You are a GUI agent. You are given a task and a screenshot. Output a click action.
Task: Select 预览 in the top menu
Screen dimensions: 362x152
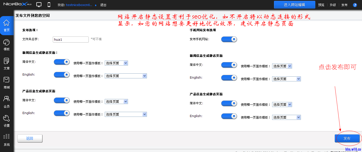pyautogui.click(x=321, y=5)
